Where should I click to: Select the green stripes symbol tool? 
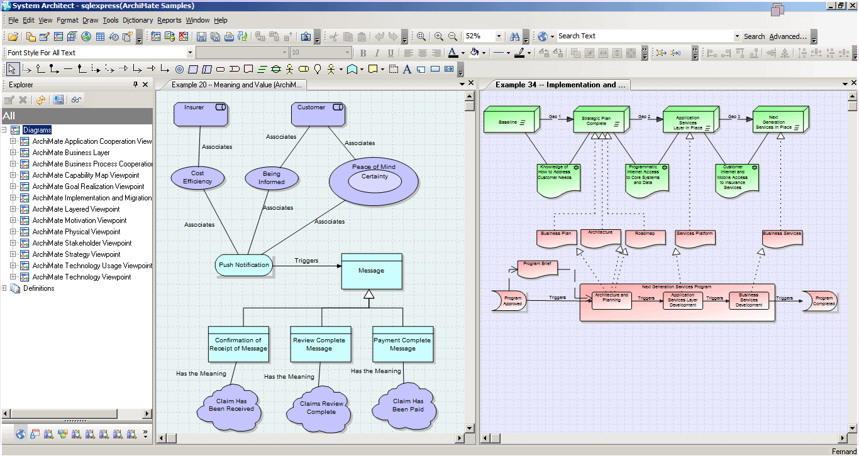pyautogui.click(x=262, y=69)
